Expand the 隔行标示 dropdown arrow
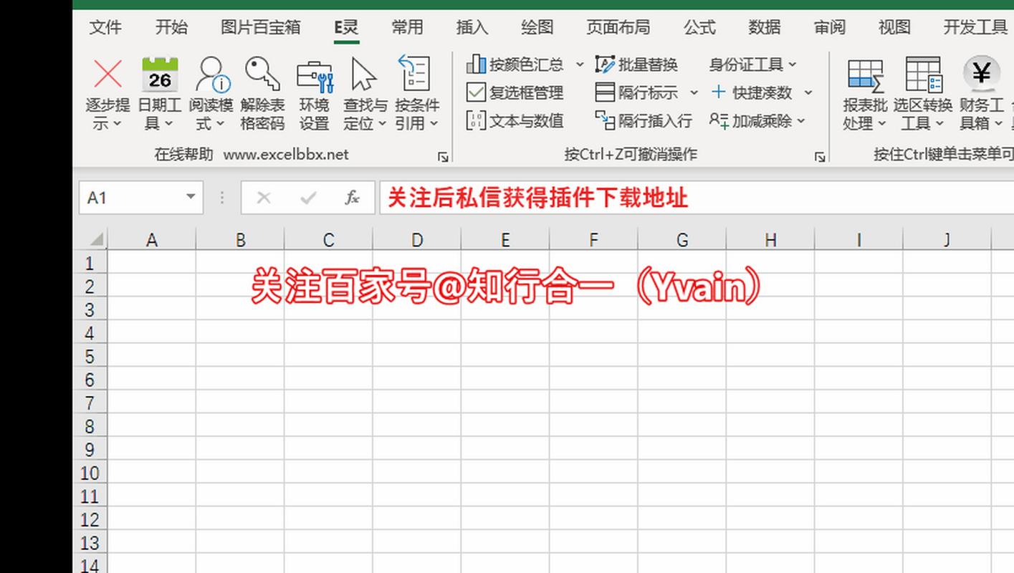Viewport: 1014px width, 573px height. tap(694, 92)
